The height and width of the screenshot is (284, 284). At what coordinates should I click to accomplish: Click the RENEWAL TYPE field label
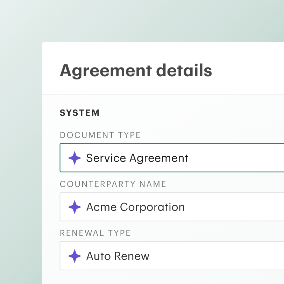tap(95, 233)
